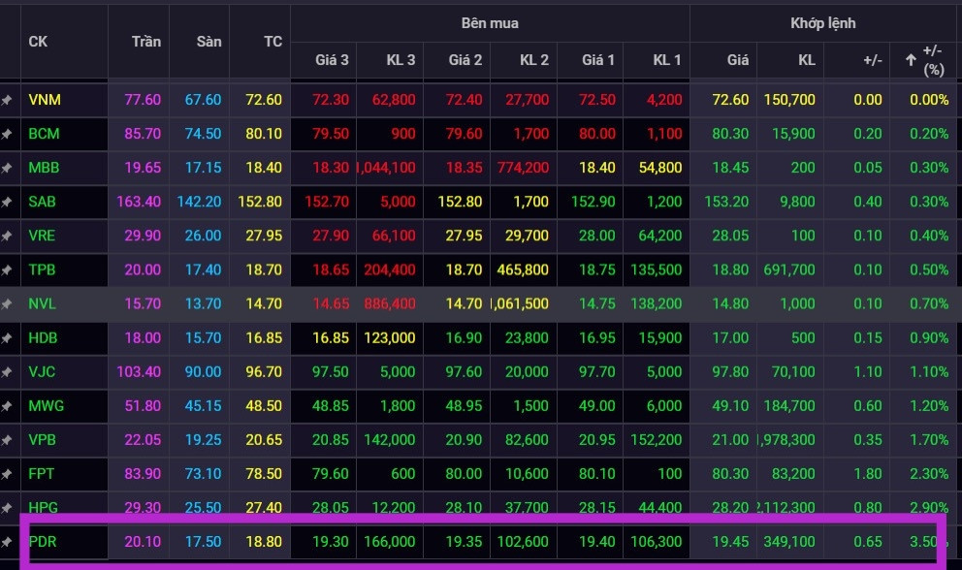The width and height of the screenshot is (962, 570).
Task: Select the Khớp lệnh header group
Action: coord(823,22)
